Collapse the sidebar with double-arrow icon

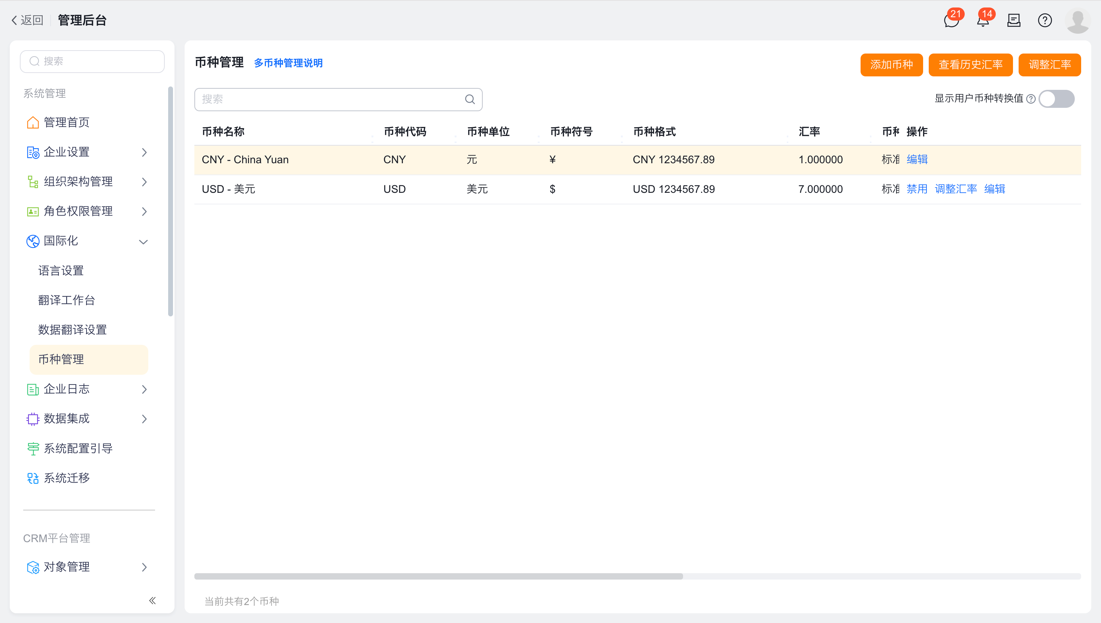pos(152,600)
